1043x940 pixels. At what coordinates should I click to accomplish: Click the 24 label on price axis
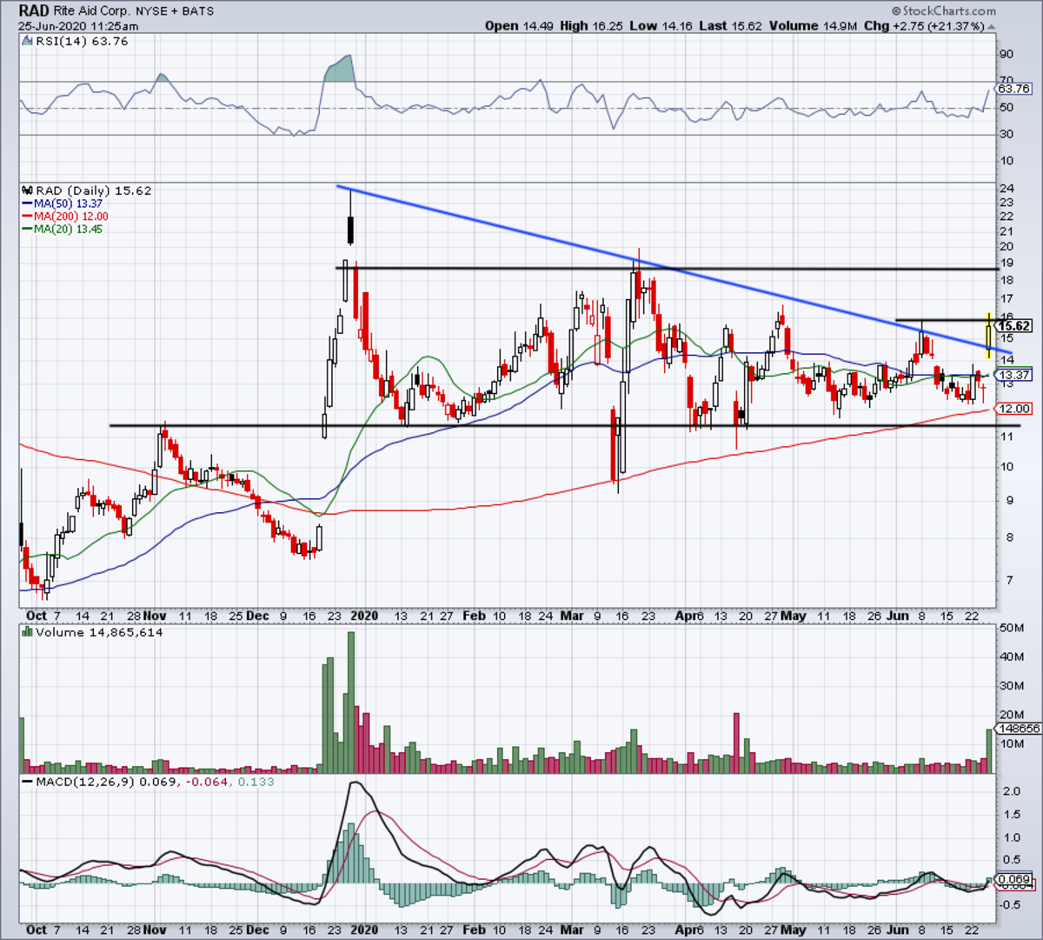(1006, 189)
